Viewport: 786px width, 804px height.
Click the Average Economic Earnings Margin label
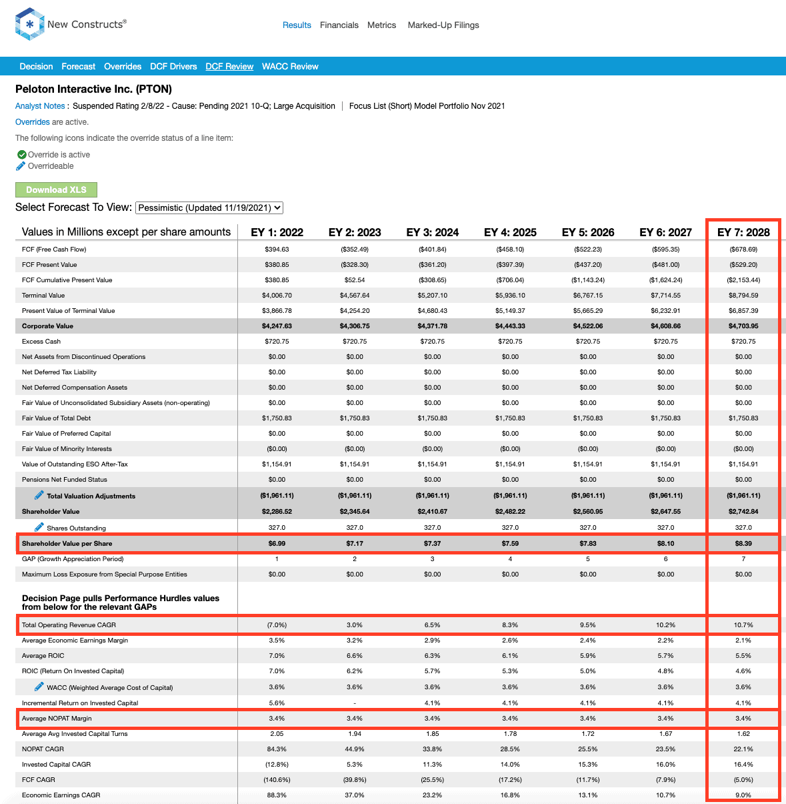(x=75, y=641)
